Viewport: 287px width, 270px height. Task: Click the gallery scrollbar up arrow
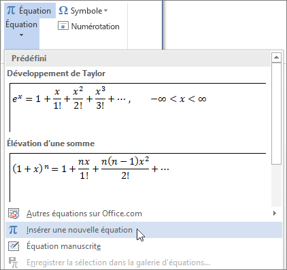click(276, 57)
